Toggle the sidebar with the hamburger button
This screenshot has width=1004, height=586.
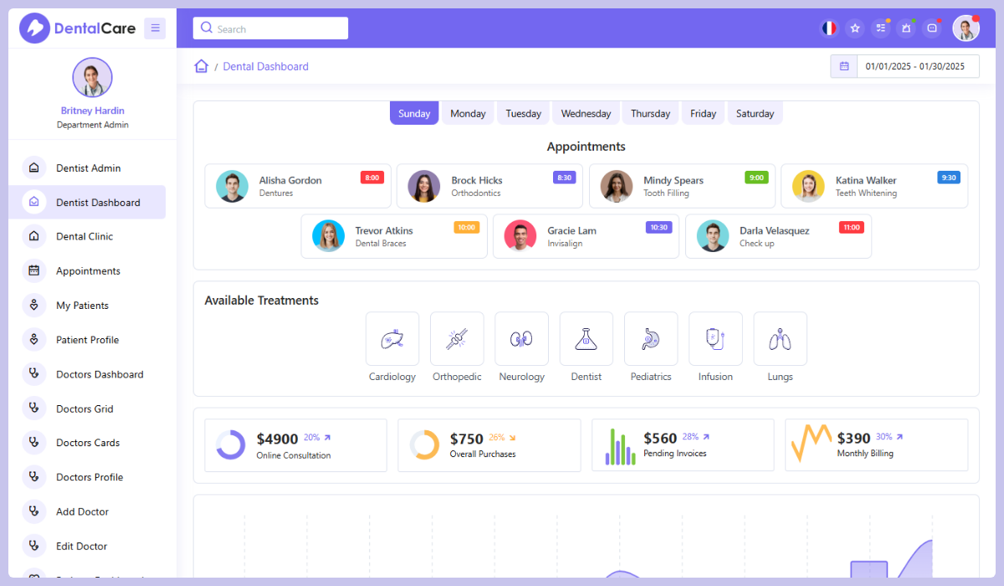[x=155, y=28]
